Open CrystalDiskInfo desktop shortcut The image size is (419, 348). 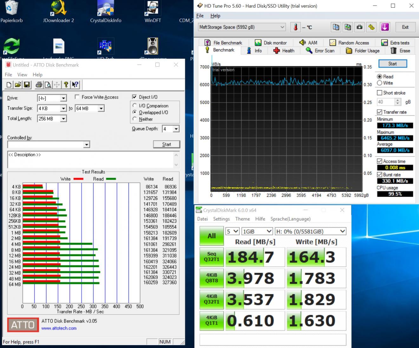tap(106, 12)
